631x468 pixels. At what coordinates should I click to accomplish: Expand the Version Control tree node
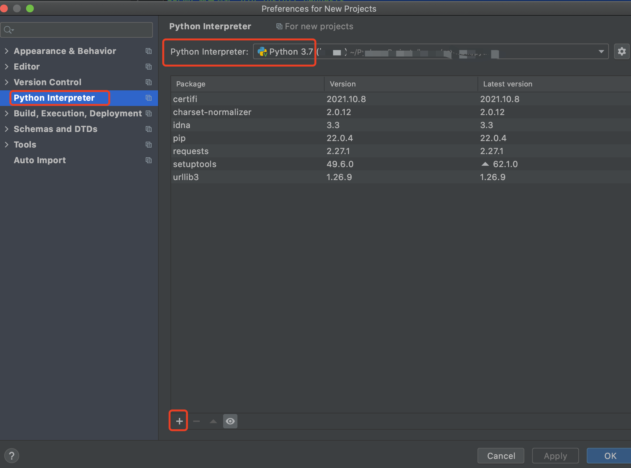click(7, 82)
